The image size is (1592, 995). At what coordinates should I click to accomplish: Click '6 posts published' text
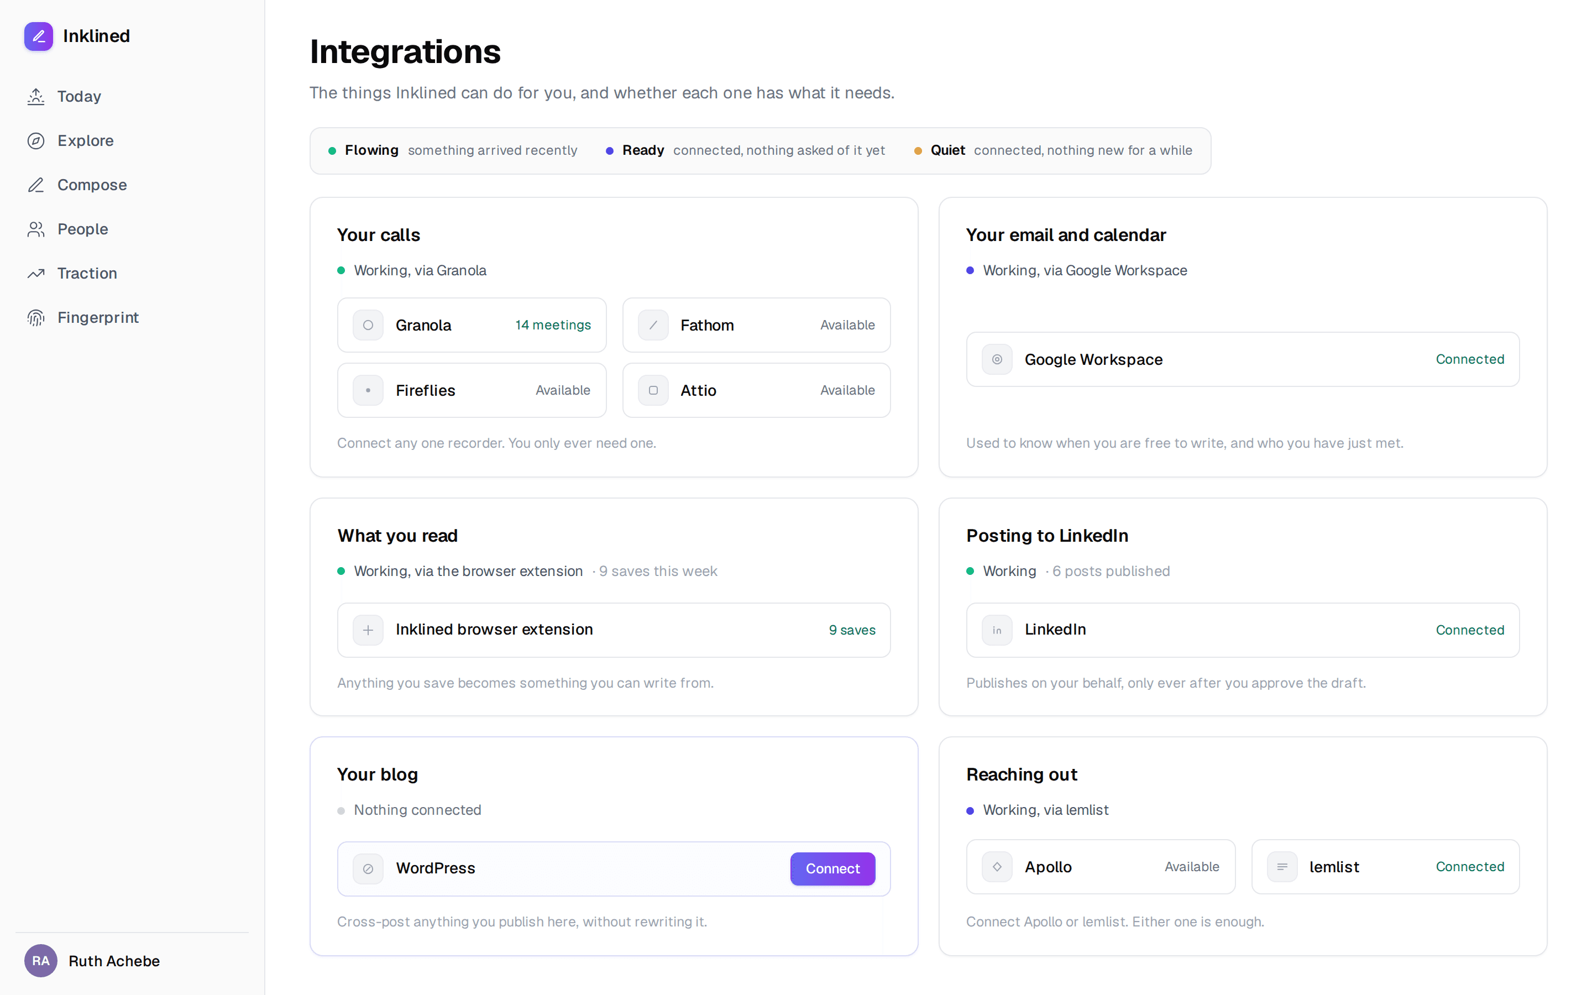1111,571
